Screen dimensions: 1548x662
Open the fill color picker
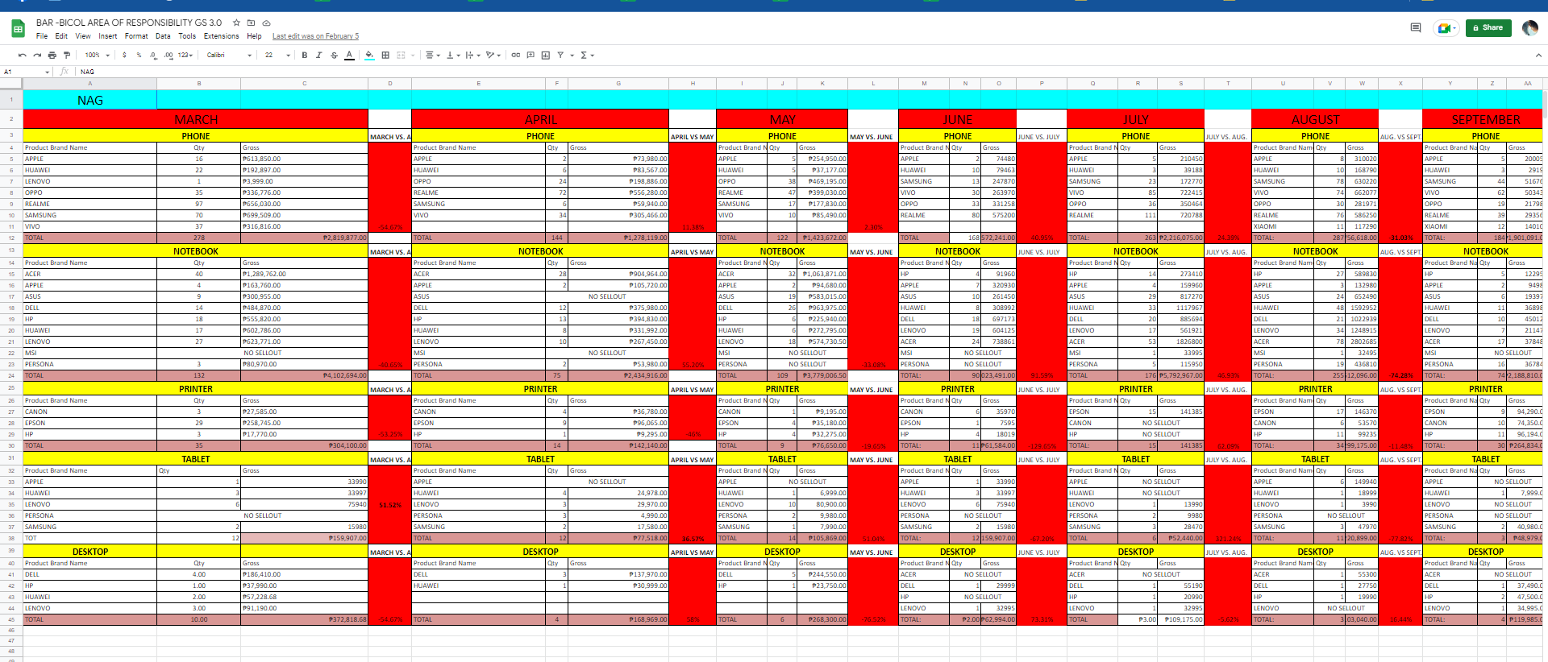coord(369,56)
